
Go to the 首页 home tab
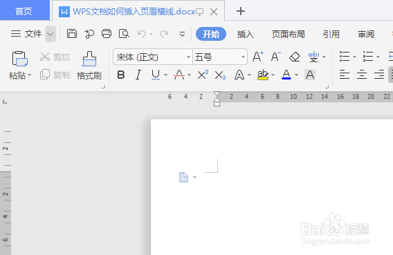pyautogui.click(x=24, y=10)
